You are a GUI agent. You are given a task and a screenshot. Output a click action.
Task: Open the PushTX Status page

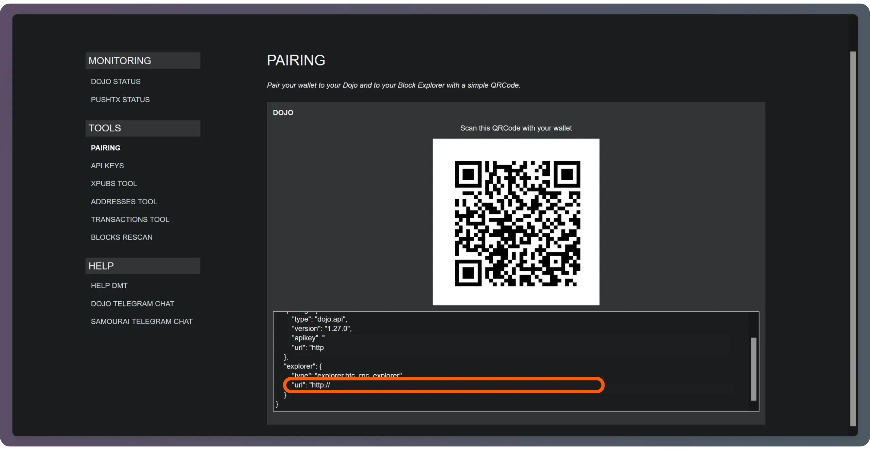tap(120, 99)
